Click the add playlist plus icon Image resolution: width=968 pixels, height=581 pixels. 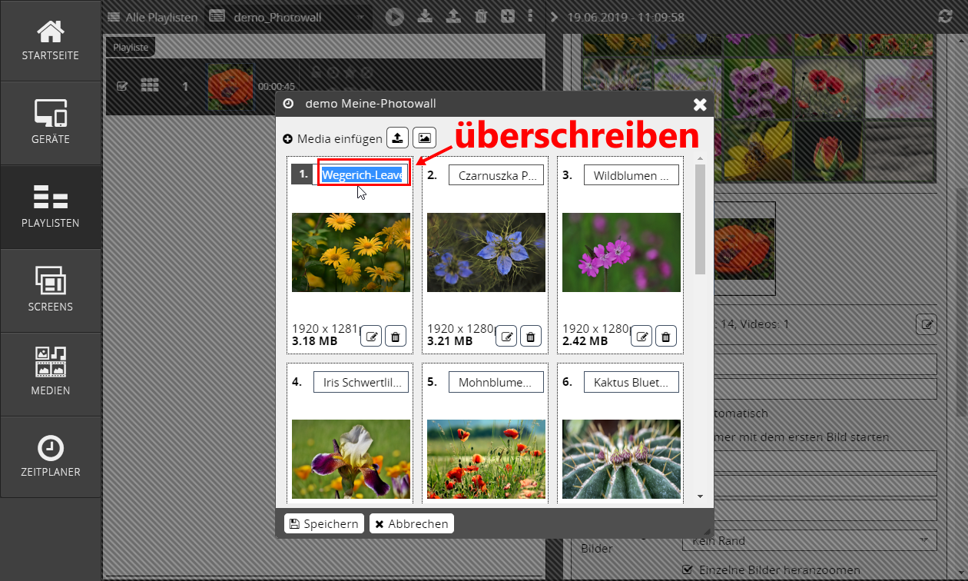coord(507,16)
